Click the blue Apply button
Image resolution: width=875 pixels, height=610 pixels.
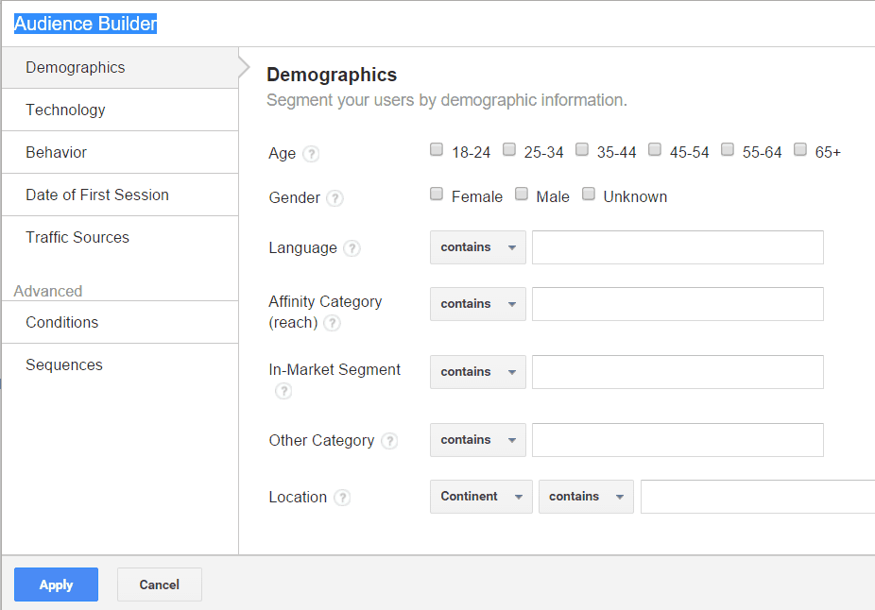click(x=56, y=585)
